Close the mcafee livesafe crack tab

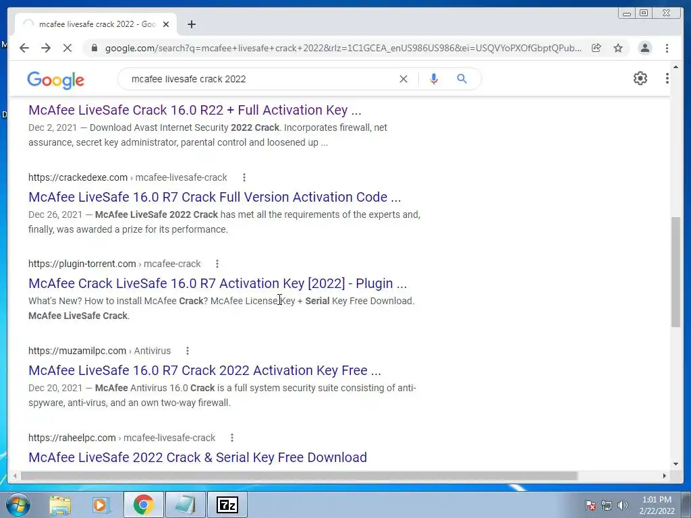[166, 24]
